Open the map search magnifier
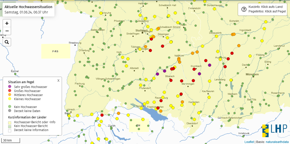 tap(7, 42)
